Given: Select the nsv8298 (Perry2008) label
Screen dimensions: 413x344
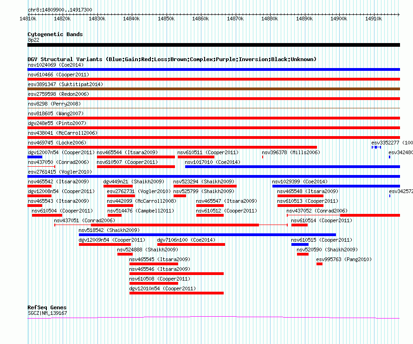Looking at the screenshot, I should point(54,104).
